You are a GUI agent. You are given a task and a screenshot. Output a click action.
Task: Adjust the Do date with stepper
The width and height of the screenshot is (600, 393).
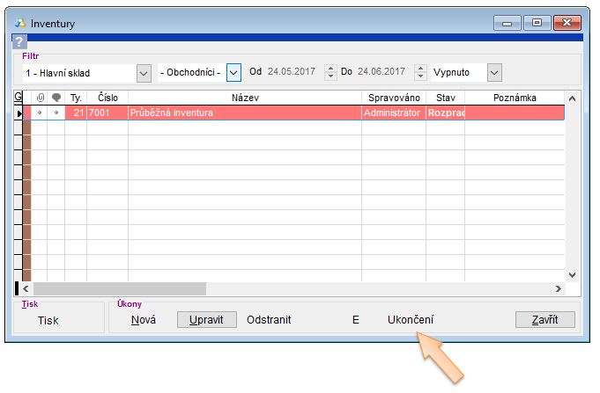419,72
